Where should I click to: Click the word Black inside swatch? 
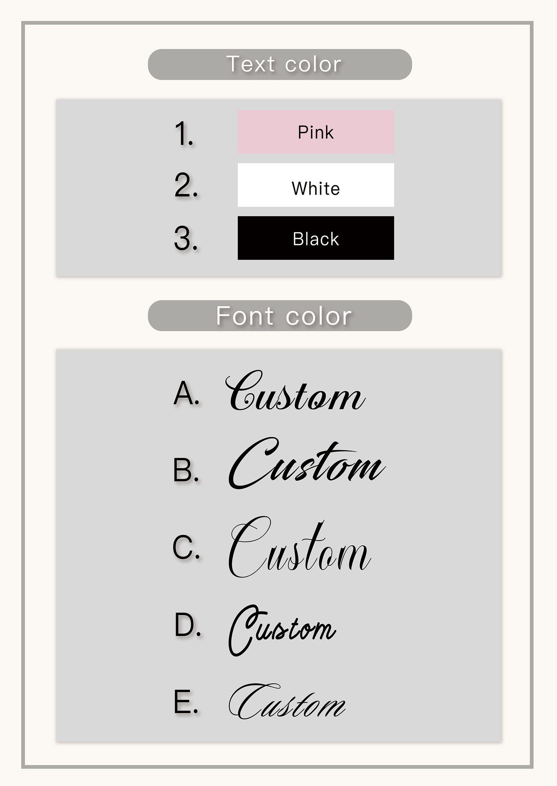(x=316, y=239)
